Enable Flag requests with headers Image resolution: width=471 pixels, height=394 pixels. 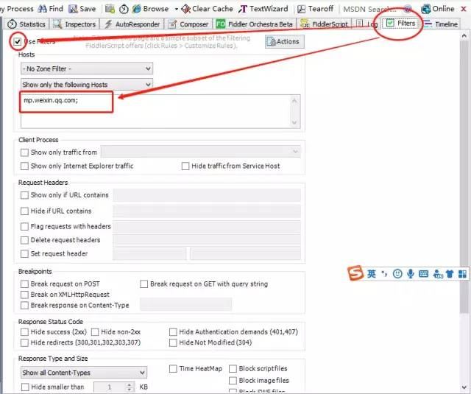(x=24, y=227)
